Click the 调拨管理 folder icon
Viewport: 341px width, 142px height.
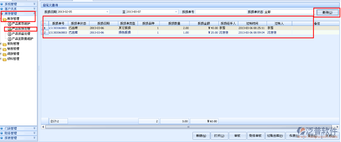coord(4,54)
